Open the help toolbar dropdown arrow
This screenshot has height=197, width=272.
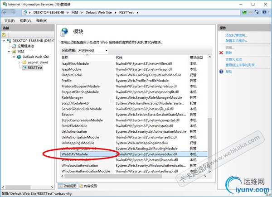[269, 12]
